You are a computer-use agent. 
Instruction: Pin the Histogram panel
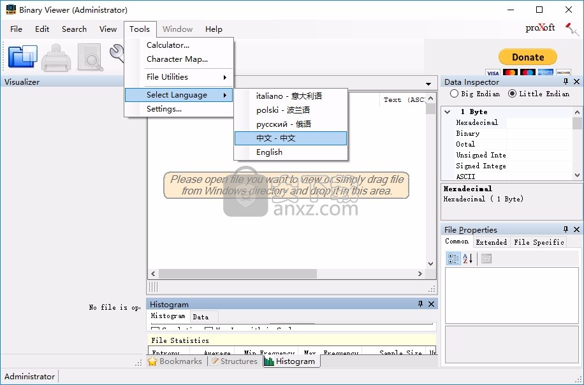tap(420, 304)
